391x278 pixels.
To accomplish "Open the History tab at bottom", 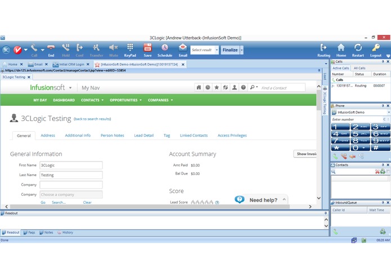I will pos(65,232).
